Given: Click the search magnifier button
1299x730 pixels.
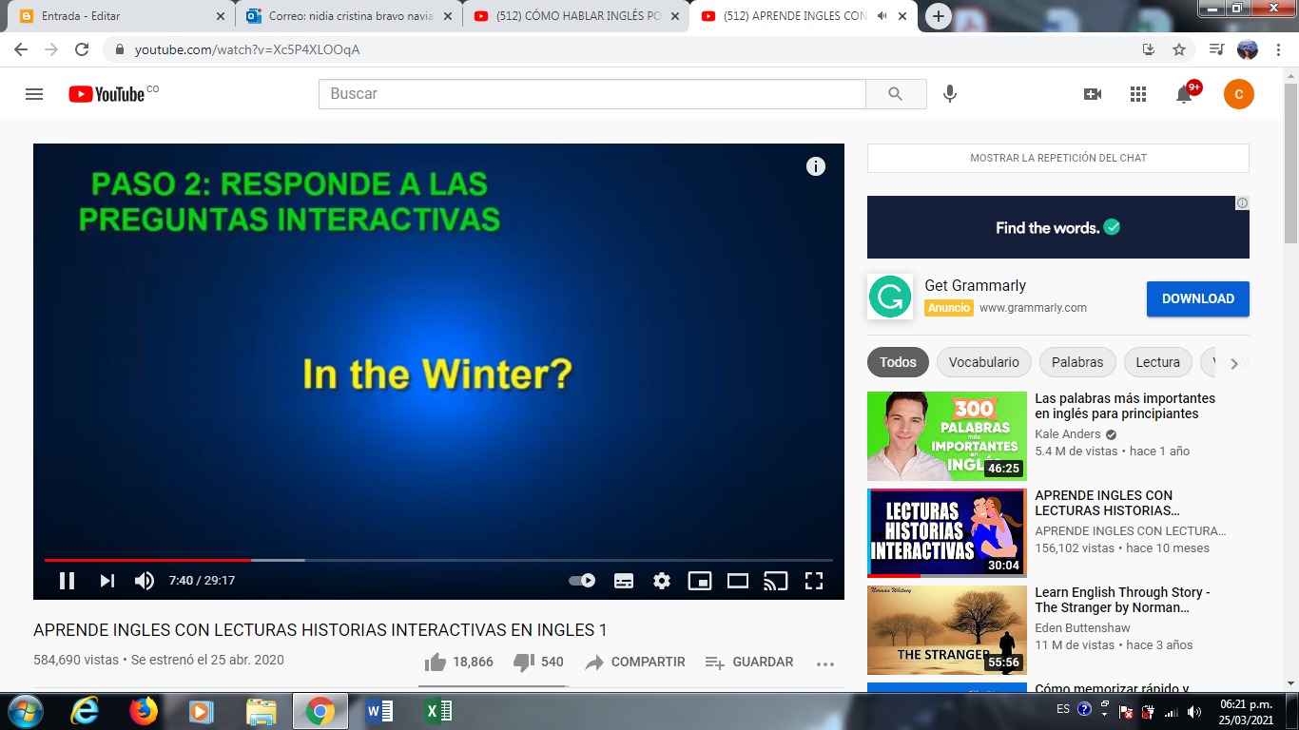Looking at the screenshot, I should point(896,93).
